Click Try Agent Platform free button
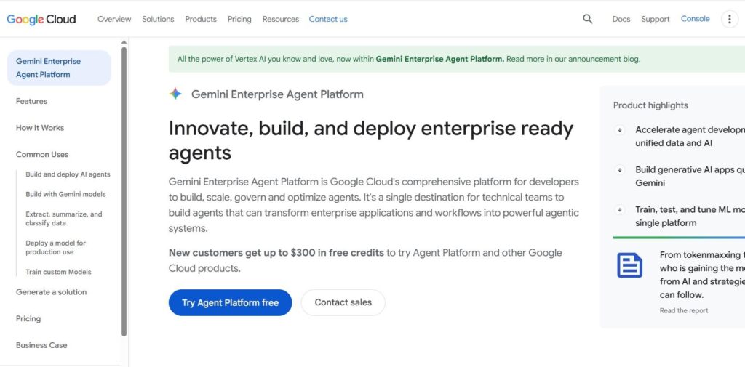Image resolution: width=745 pixels, height=367 pixels. [231, 302]
